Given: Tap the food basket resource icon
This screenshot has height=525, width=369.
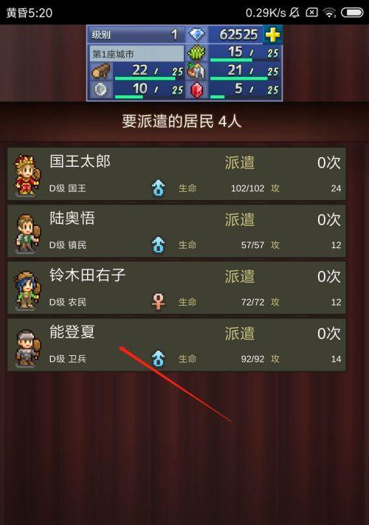Looking at the screenshot, I should click(196, 71).
